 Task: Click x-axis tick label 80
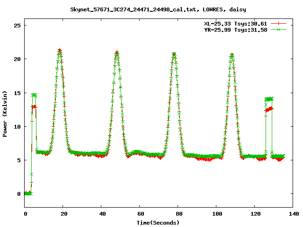[179, 214]
